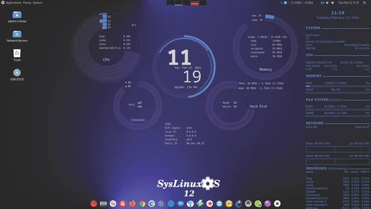Click the red system monitor graph in panel
The width and height of the screenshot is (371, 209).
click(195, 3)
